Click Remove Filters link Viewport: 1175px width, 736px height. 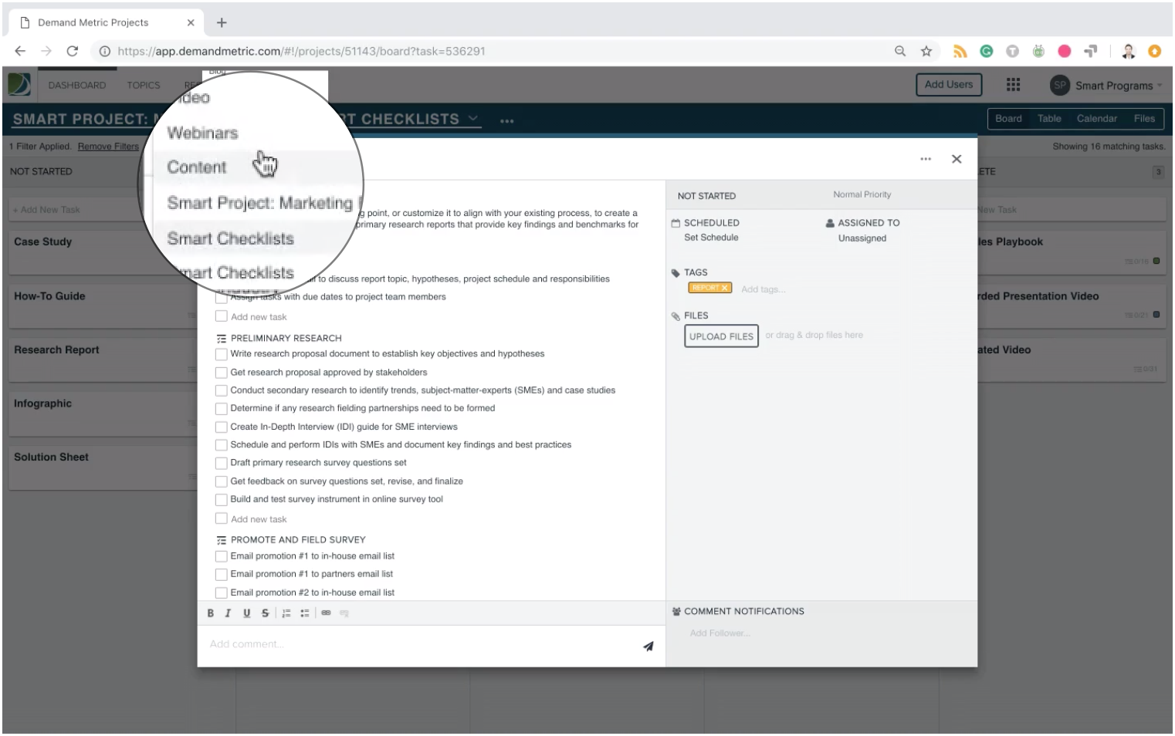pyautogui.click(x=108, y=147)
